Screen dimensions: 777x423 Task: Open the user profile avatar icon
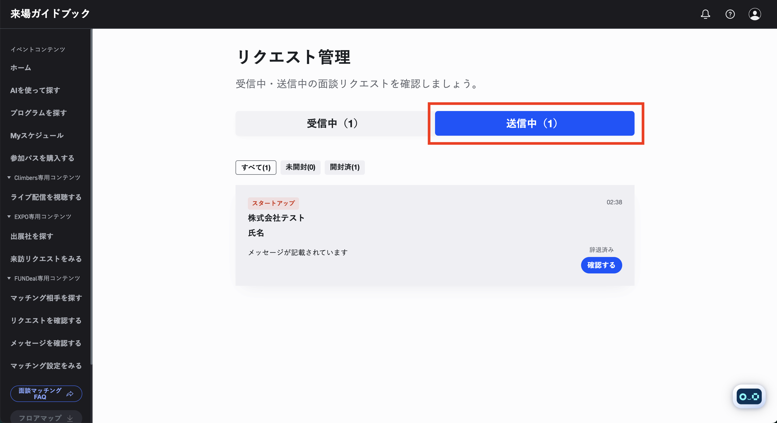pos(754,14)
